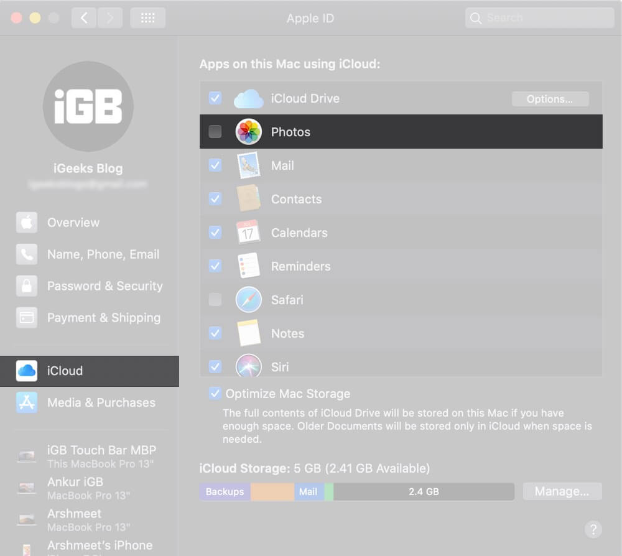
Task: Focus the Search input field
Action: coord(539,18)
